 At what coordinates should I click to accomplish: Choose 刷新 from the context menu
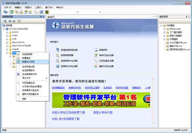tap(33, 99)
